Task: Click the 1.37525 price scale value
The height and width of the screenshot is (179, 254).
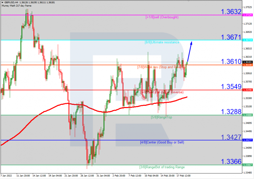Action: (248, 7)
